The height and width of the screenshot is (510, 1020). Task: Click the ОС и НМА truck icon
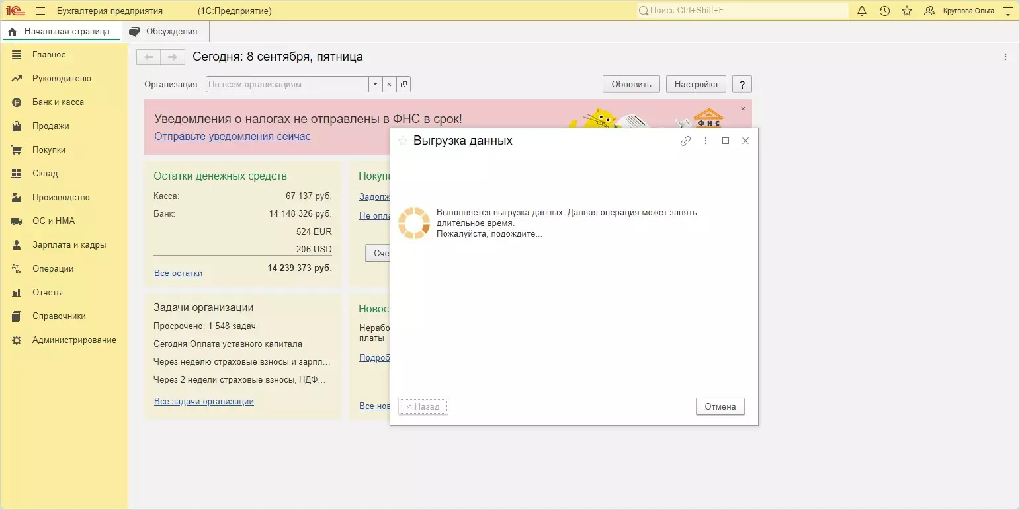tap(17, 221)
